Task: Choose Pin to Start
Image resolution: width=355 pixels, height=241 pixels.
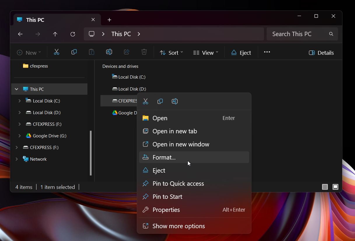Action: click(x=194, y=196)
